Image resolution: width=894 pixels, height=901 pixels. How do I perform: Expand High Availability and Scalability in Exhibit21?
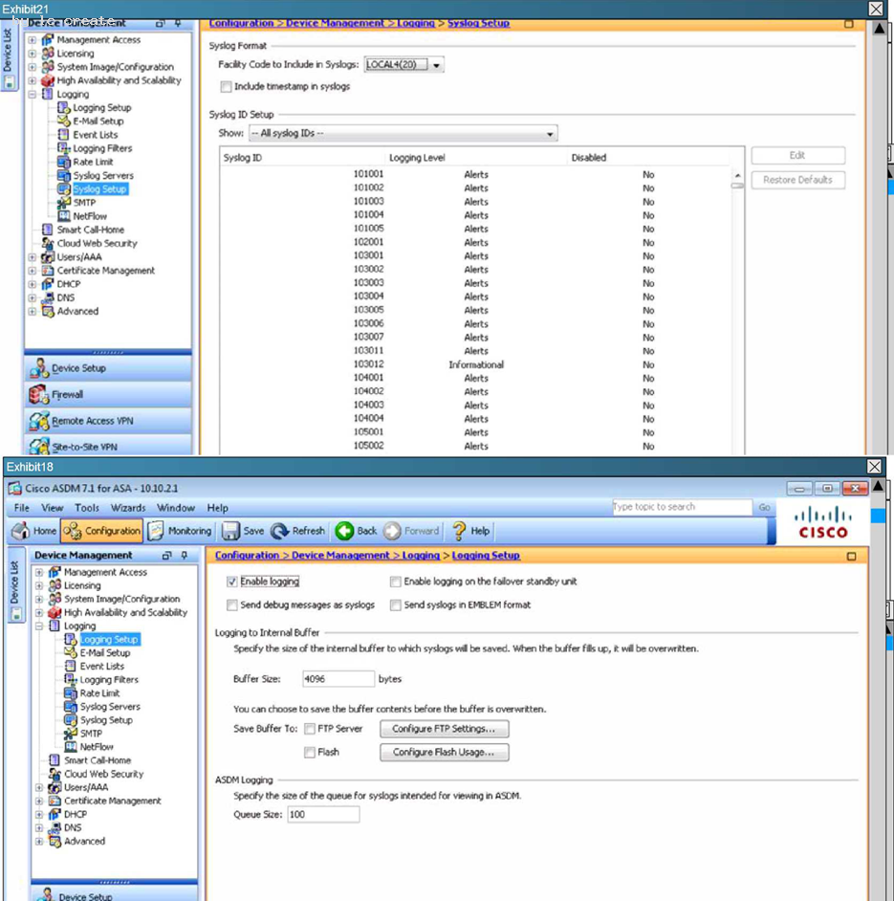pos(33,80)
